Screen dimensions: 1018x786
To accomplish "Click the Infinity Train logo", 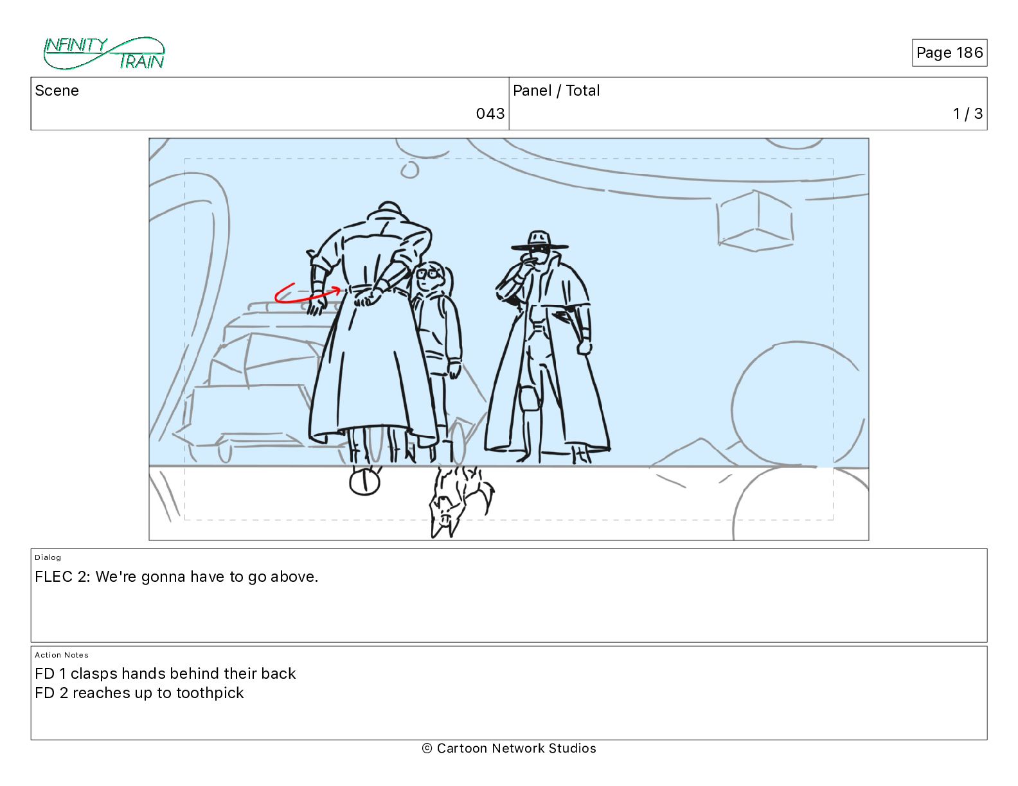I will pos(104,53).
